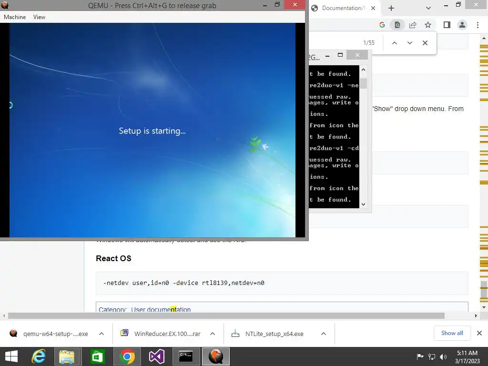Click Setup is starting text in QEMU
The width and height of the screenshot is (488, 366).
point(152,131)
